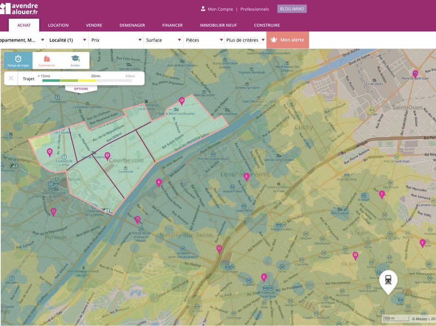Open the Surface dropdown
This screenshot has width=436, height=326.
pyautogui.click(x=163, y=40)
